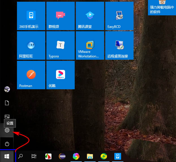Screen dimensions: 176x162
Task: Open the blue phone demo app on taskbar
Action: (118, 156)
